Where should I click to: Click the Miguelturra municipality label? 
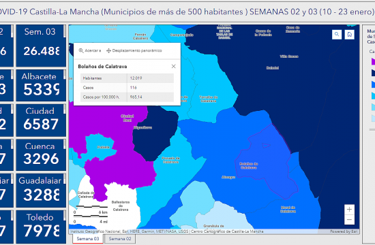point(142,128)
